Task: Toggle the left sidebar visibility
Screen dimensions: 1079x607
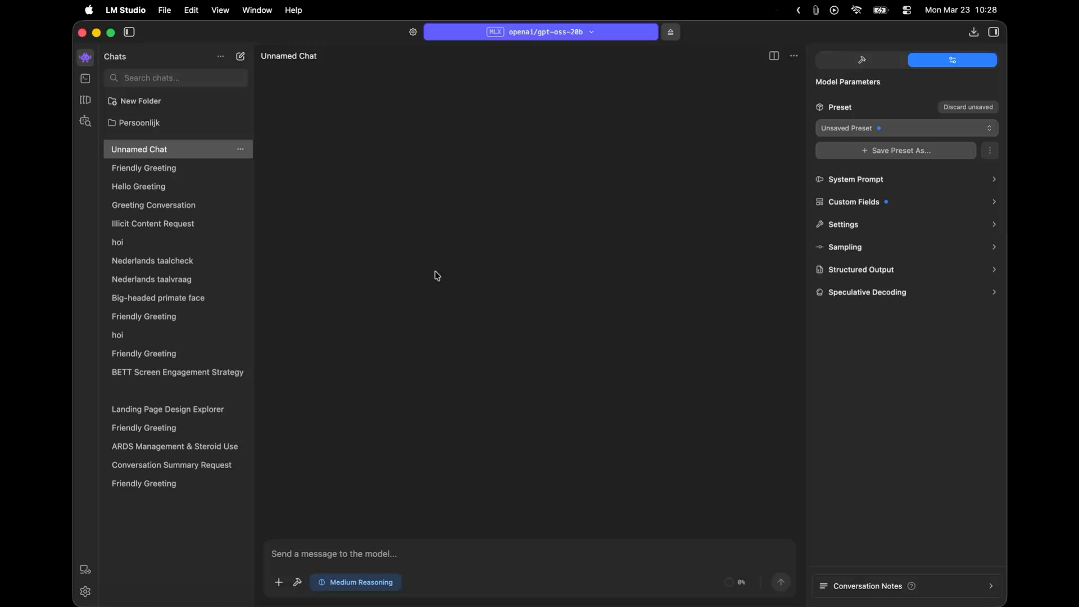Action: [129, 32]
